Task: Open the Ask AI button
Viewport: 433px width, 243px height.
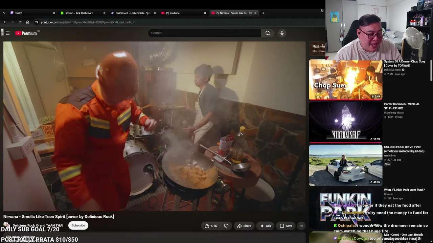Action: 265,226
